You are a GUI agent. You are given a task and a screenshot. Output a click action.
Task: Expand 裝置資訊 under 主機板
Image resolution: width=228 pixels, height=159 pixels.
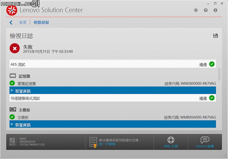click(113, 124)
